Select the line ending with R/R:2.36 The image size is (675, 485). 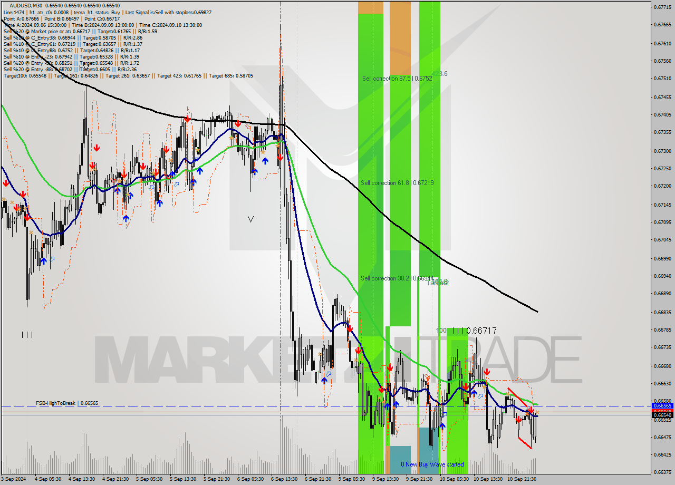pos(70,69)
